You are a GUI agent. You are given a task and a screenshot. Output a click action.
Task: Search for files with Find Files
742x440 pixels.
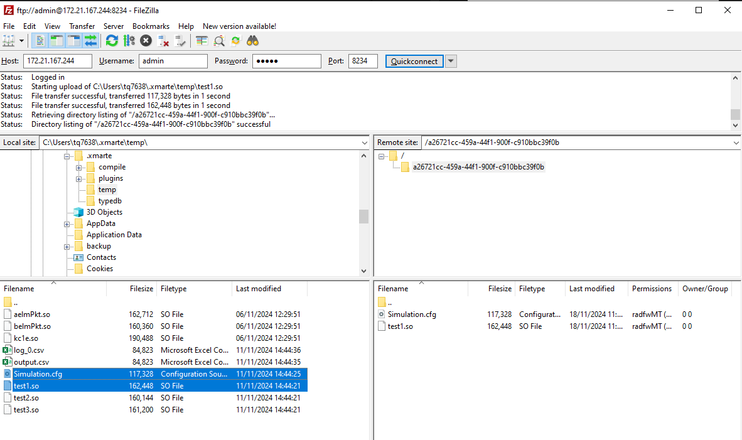pos(252,40)
